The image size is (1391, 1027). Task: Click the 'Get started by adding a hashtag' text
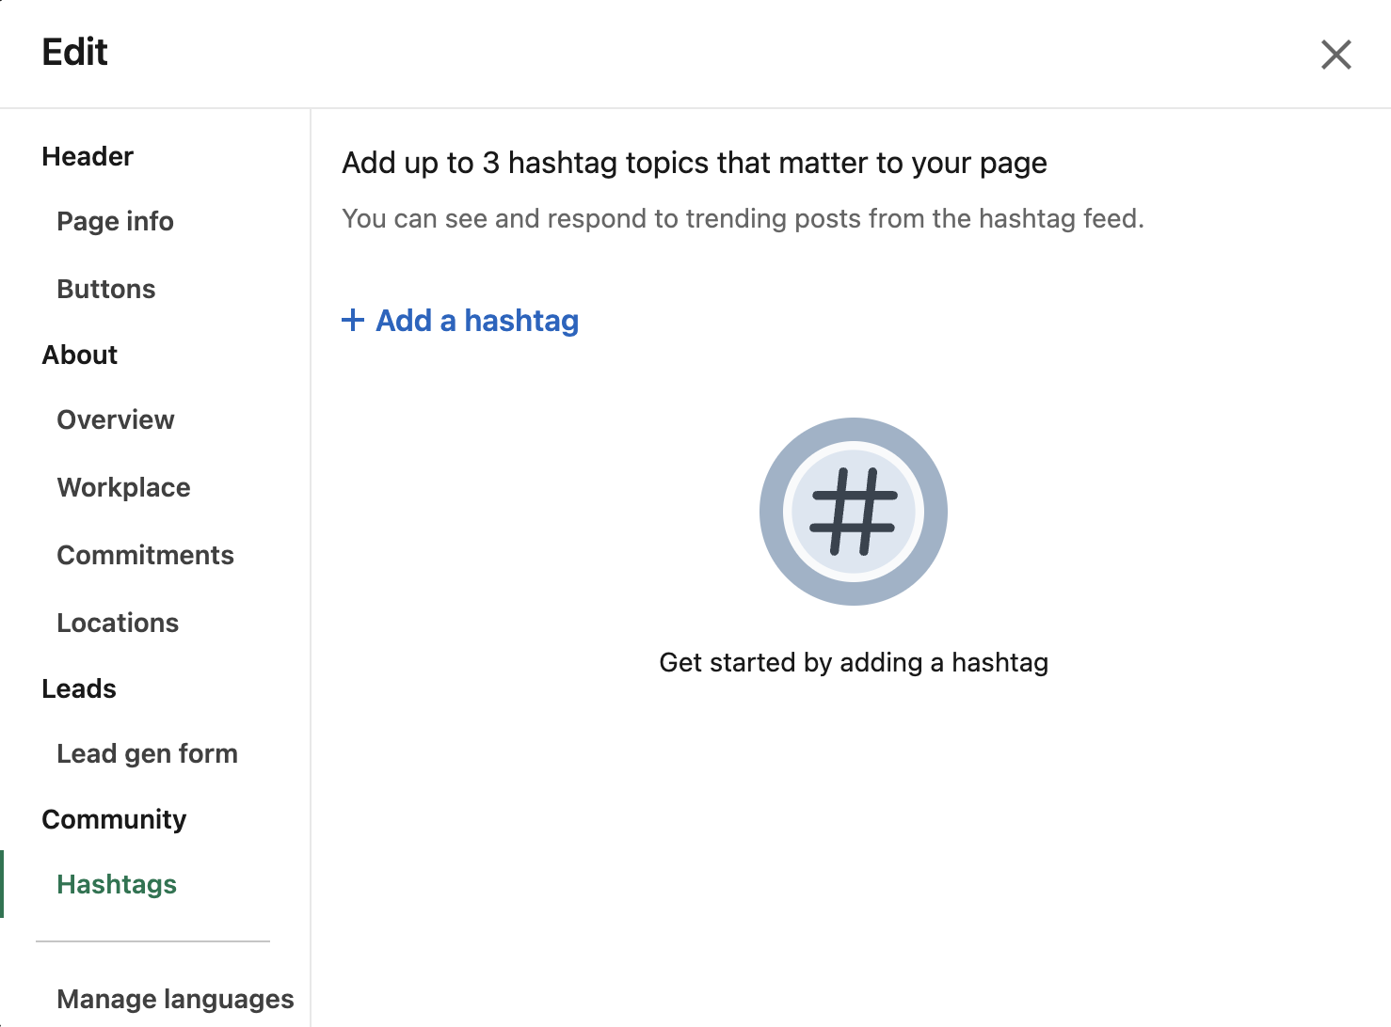854,662
